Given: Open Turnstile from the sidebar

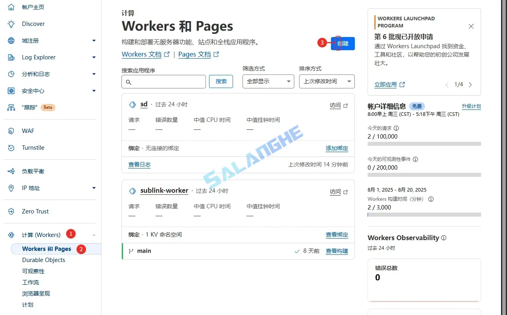Looking at the screenshot, I should click(x=33, y=147).
